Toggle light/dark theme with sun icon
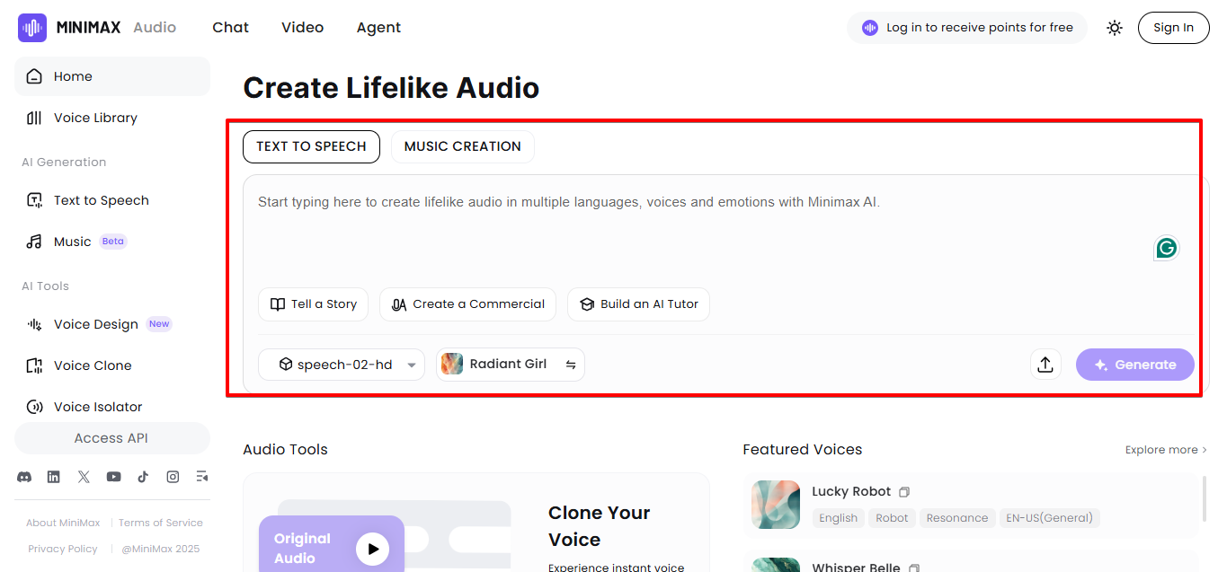The height and width of the screenshot is (572, 1227). 1114,28
